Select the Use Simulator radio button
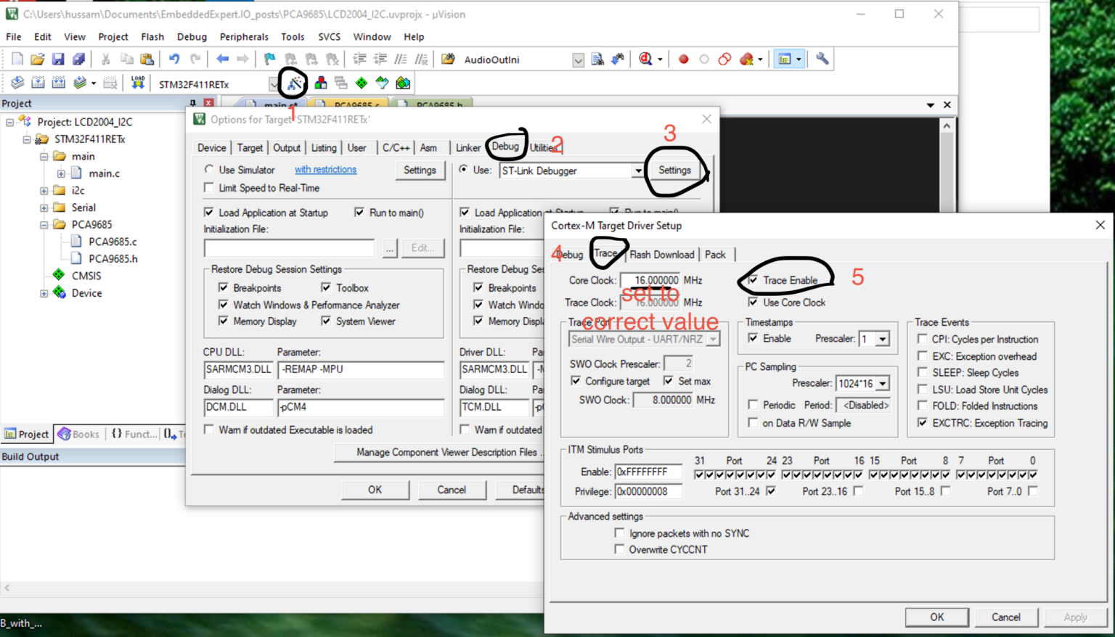1115x637 pixels. (x=209, y=170)
